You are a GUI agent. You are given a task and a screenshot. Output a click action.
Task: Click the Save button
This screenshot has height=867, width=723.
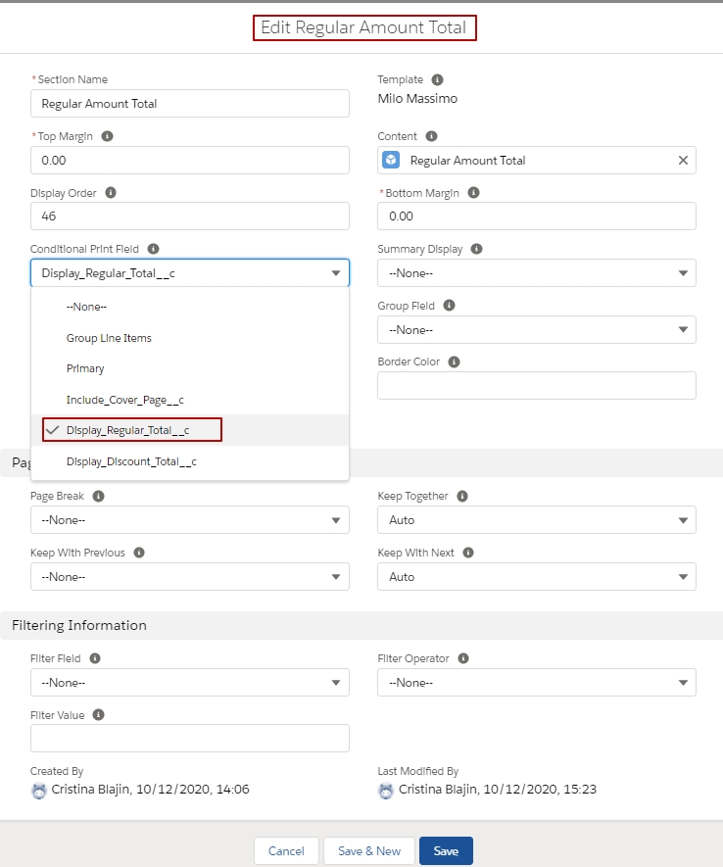pos(446,850)
